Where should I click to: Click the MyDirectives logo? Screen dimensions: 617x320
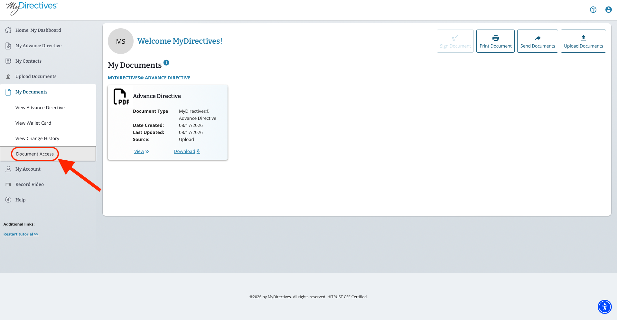pyautogui.click(x=32, y=8)
